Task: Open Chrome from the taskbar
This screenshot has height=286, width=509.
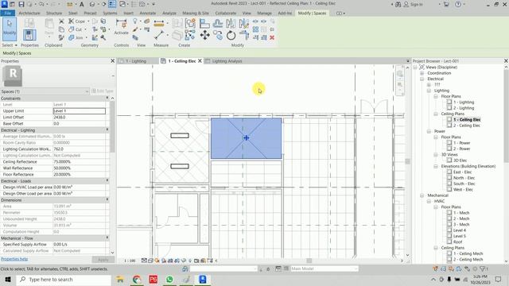Action: pyautogui.click(x=137, y=279)
